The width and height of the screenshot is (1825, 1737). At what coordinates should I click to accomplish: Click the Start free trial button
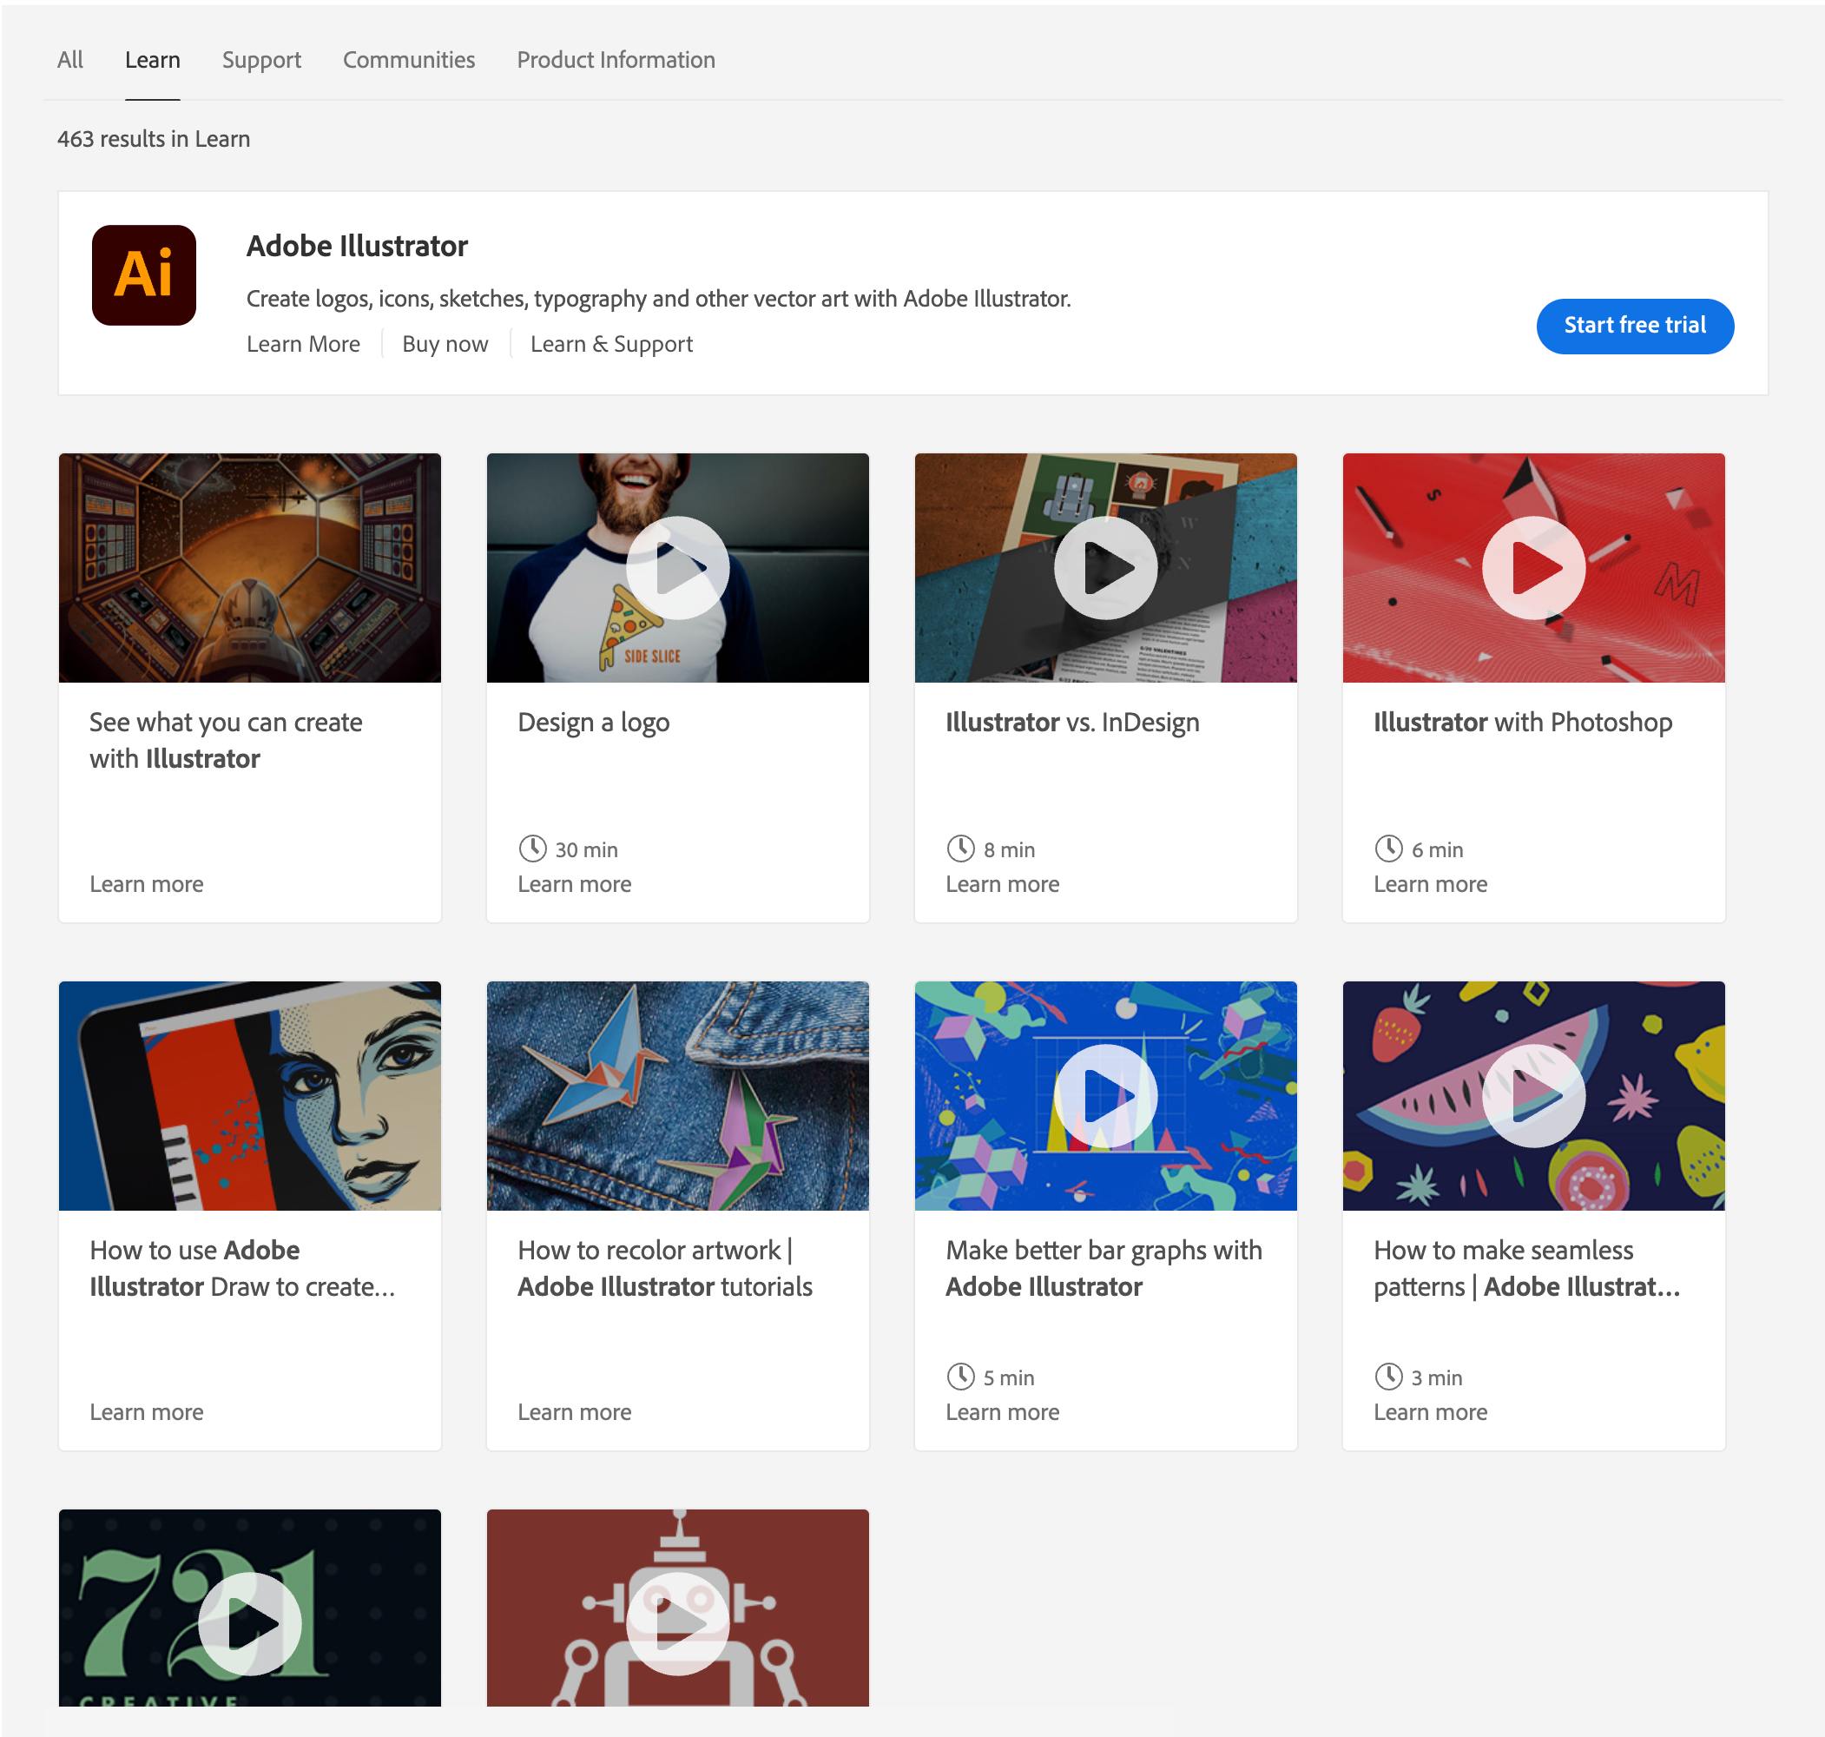coord(1633,326)
